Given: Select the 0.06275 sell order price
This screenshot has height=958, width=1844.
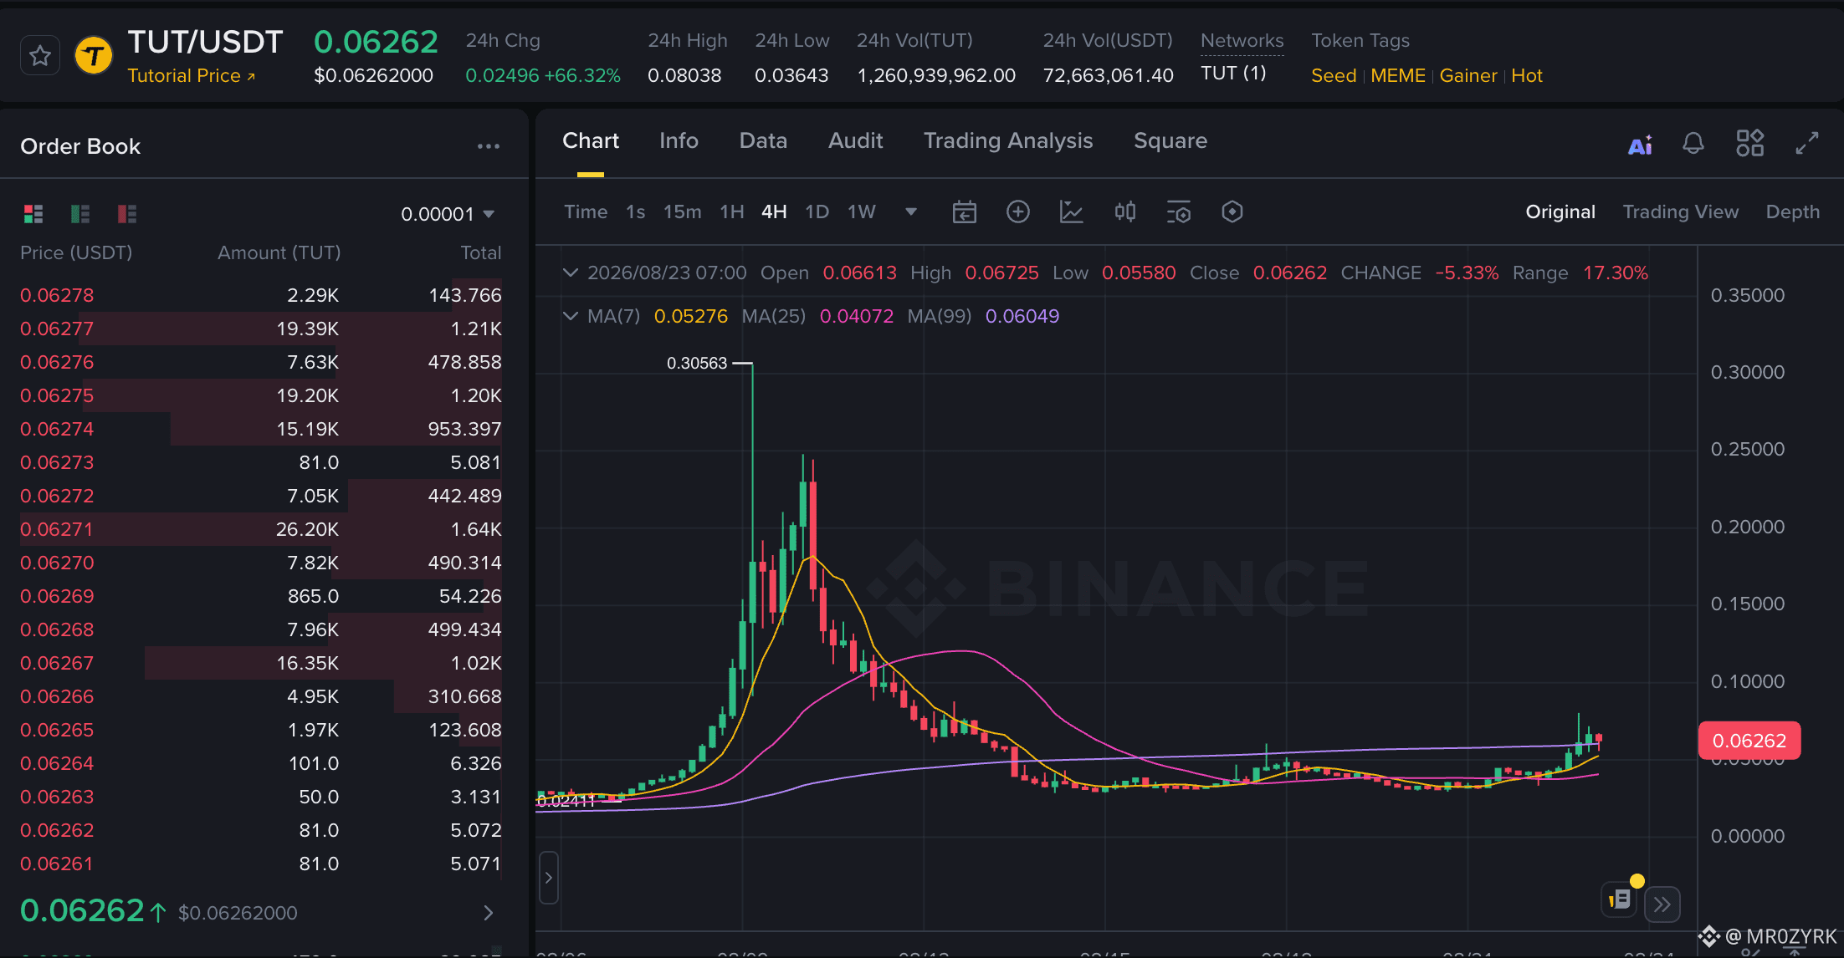Looking at the screenshot, I should (57, 395).
